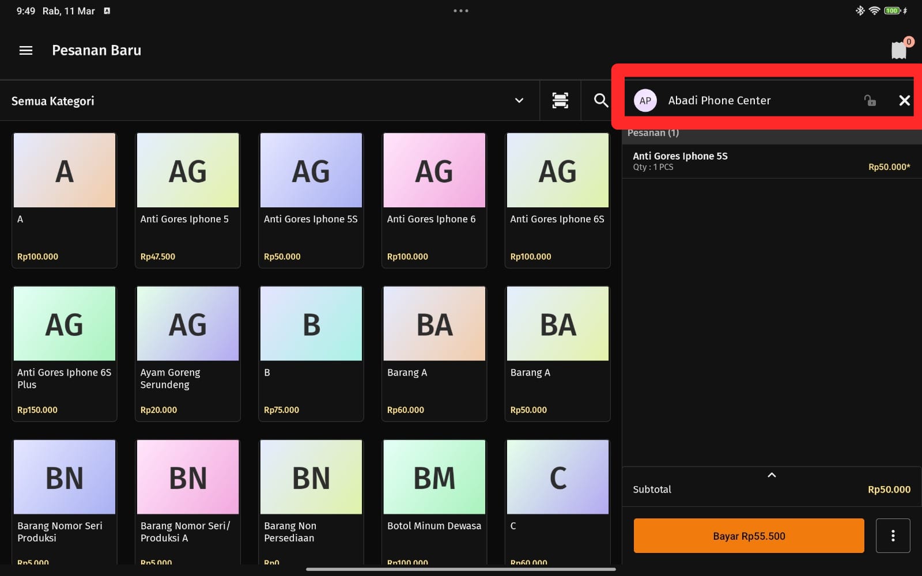Open the hamburger navigation menu
Image resolution: width=922 pixels, height=576 pixels.
pos(26,51)
